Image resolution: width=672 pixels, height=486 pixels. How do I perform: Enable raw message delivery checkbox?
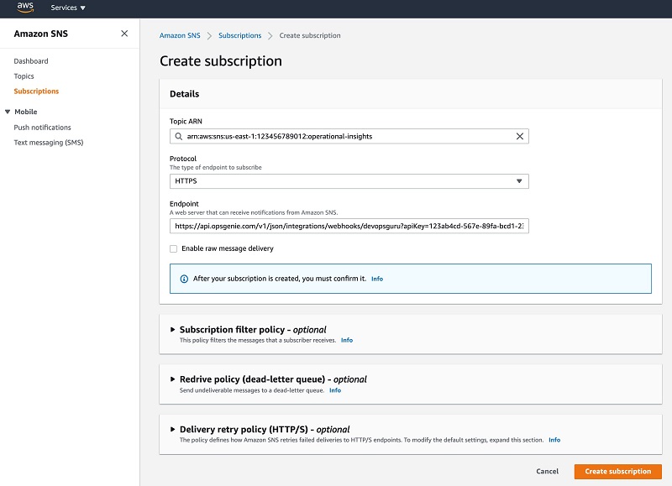pos(174,248)
